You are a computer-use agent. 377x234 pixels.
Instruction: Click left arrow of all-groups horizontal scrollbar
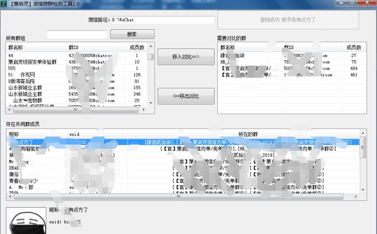click(x=9, y=110)
